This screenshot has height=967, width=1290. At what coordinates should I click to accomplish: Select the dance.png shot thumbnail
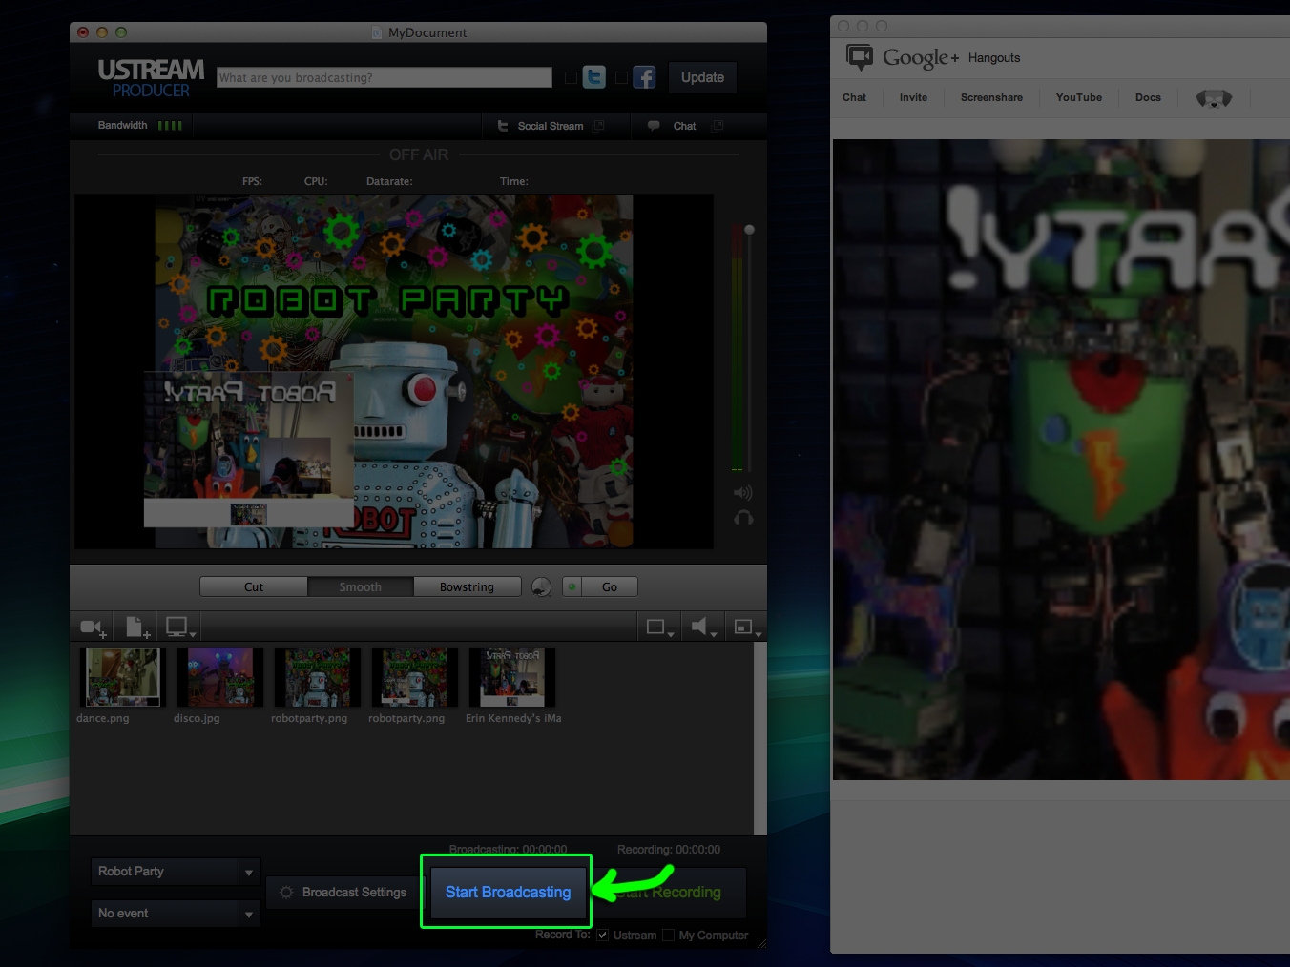122,677
